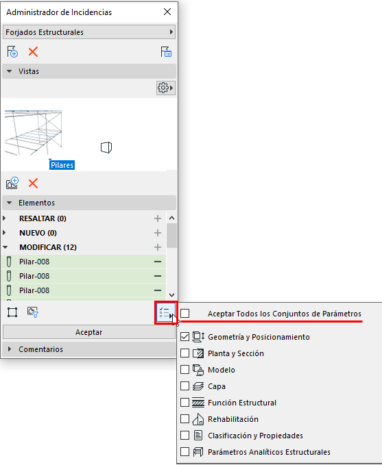
Task: Check Clasificación y Propiedades option
Action: tap(184, 436)
